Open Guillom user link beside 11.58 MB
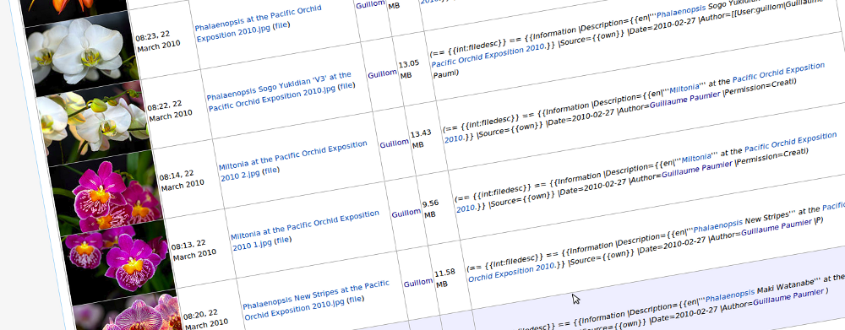The height and width of the screenshot is (330, 845). tap(418, 282)
